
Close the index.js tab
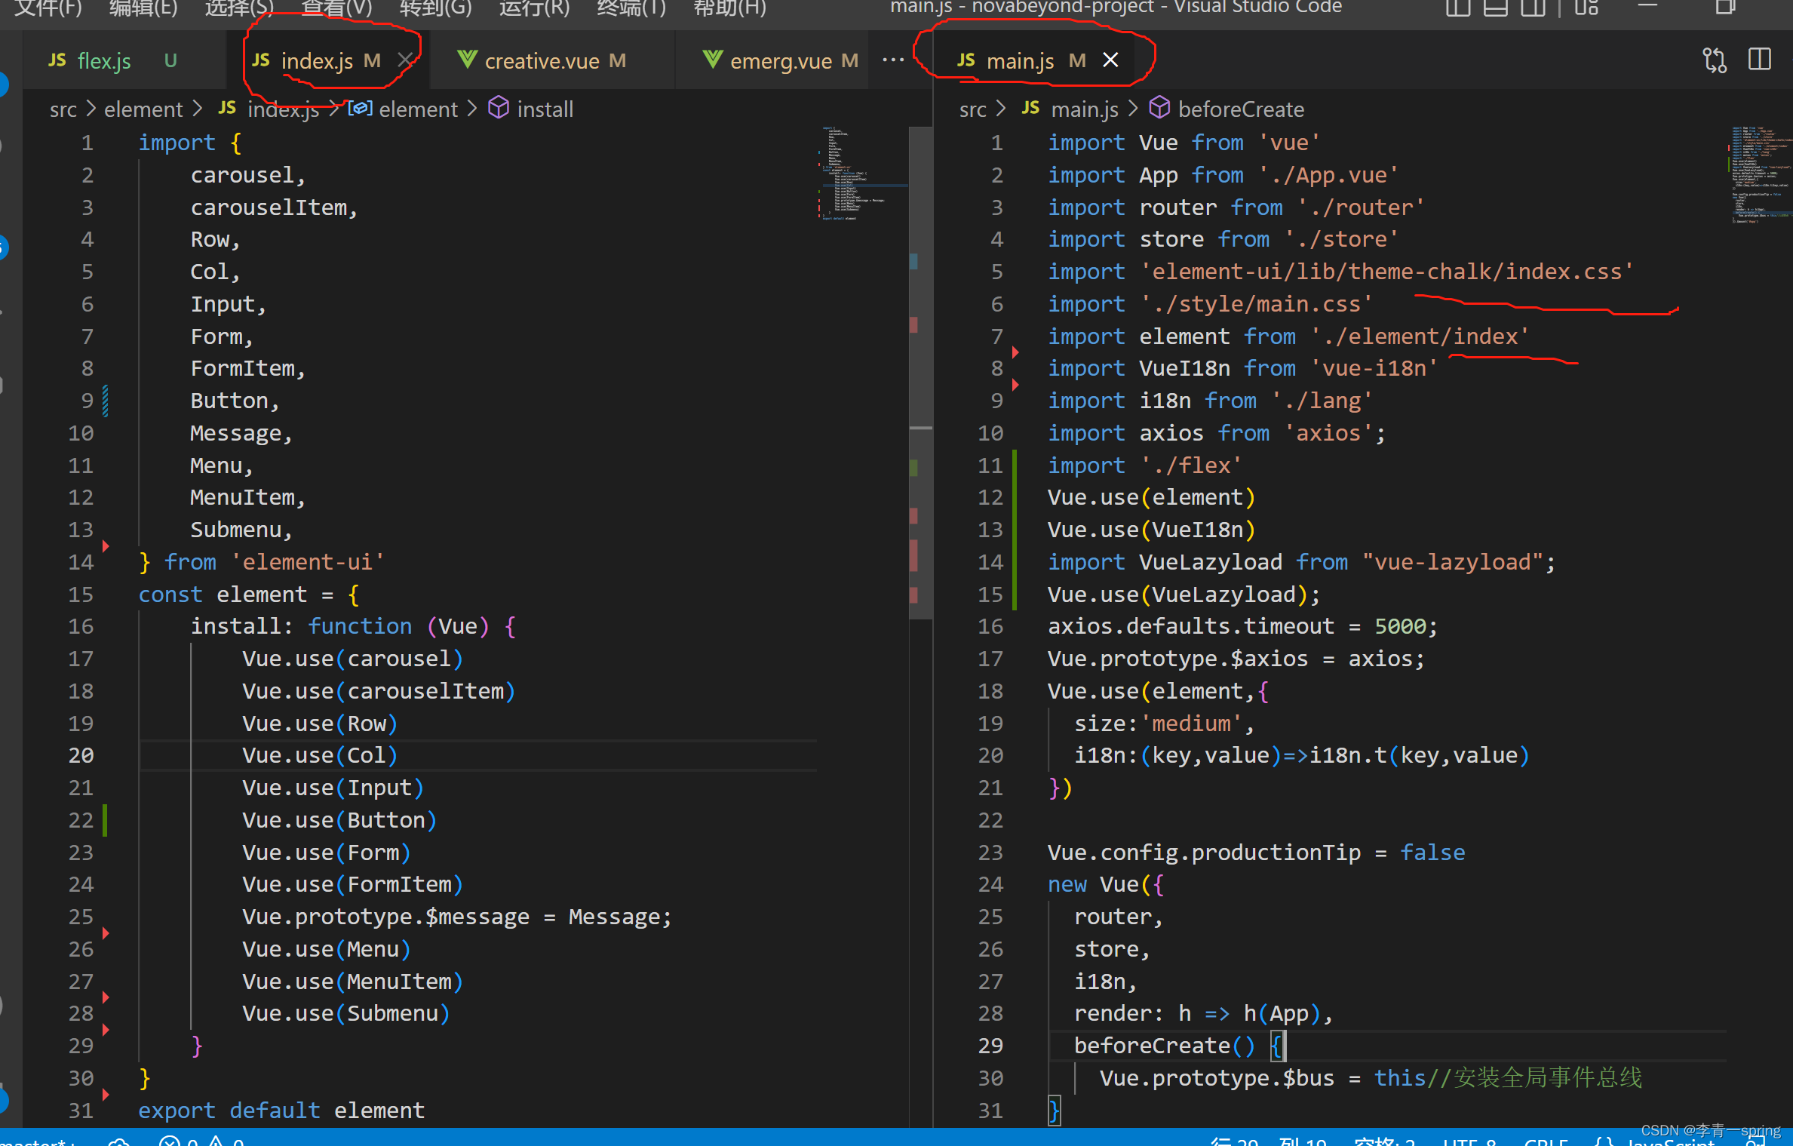point(405,60)
